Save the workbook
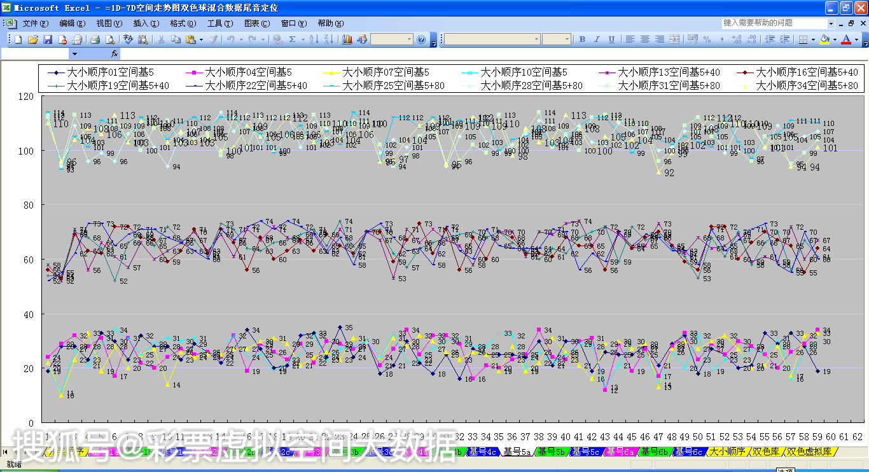Image resolution: width=869 pixels, height=472 pixels. pos(48,39)
